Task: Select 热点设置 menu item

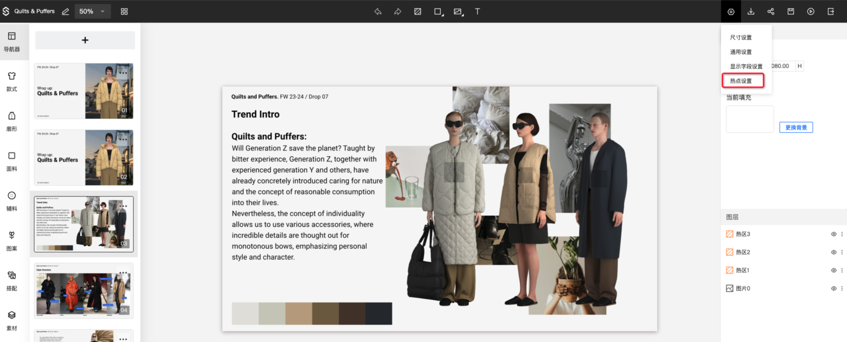Action: tap(741, 81)
